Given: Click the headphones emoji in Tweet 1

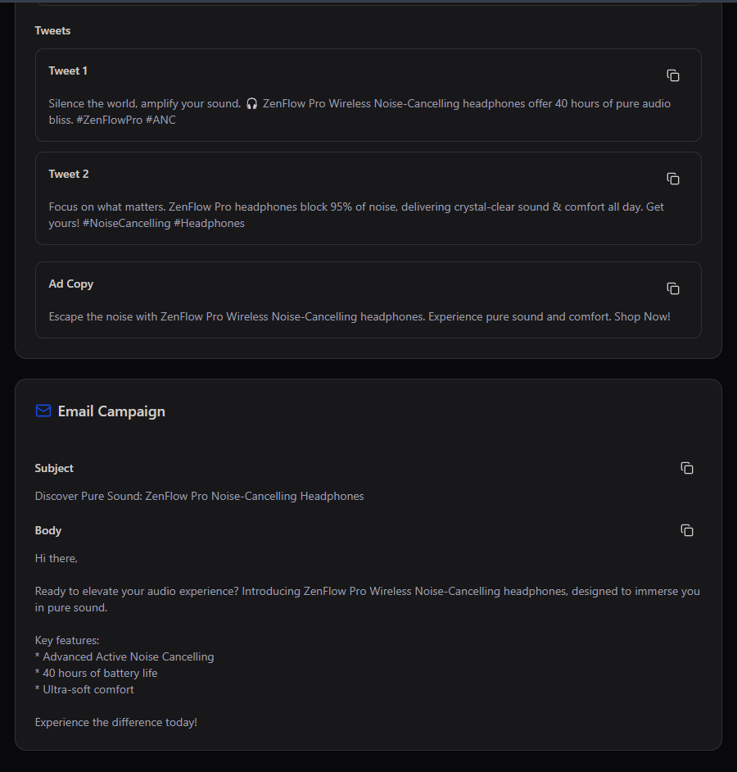Looking at the screenshot, I should click(x=251, y=104).
